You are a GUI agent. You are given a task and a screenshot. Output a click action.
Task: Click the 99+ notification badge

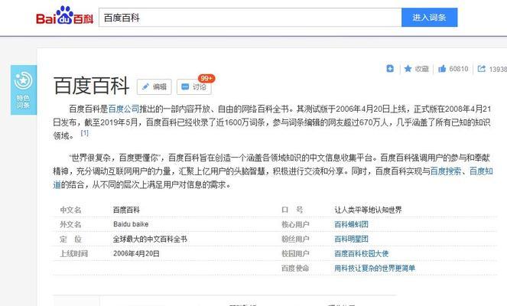pos(206,78)
